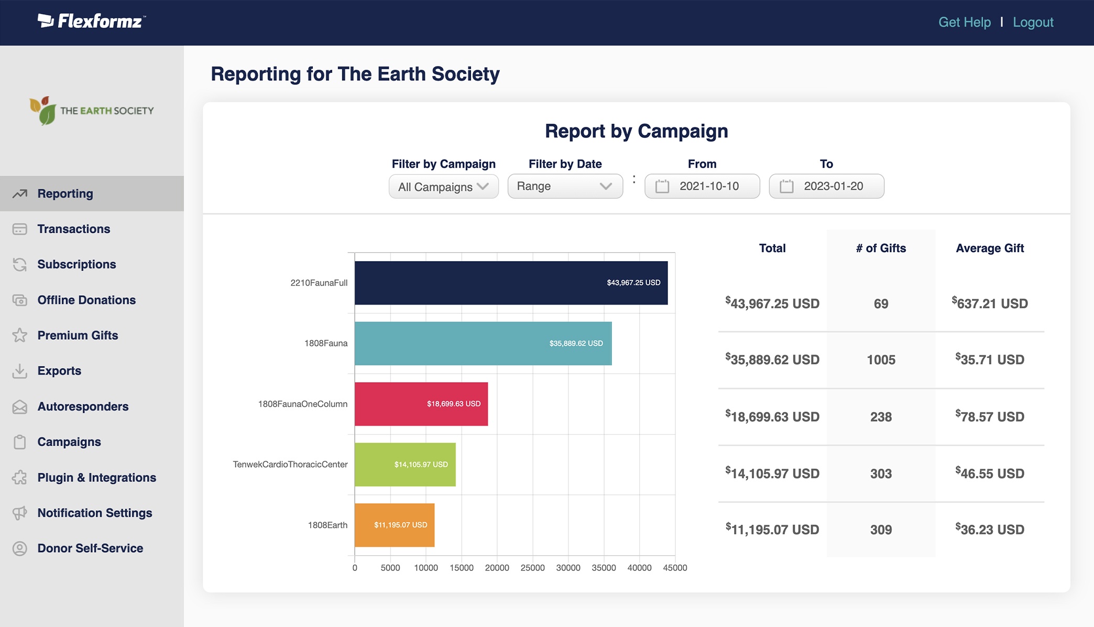Select the Reporting sidebar item
The image size is (1094, 627).
click(65, 193)
